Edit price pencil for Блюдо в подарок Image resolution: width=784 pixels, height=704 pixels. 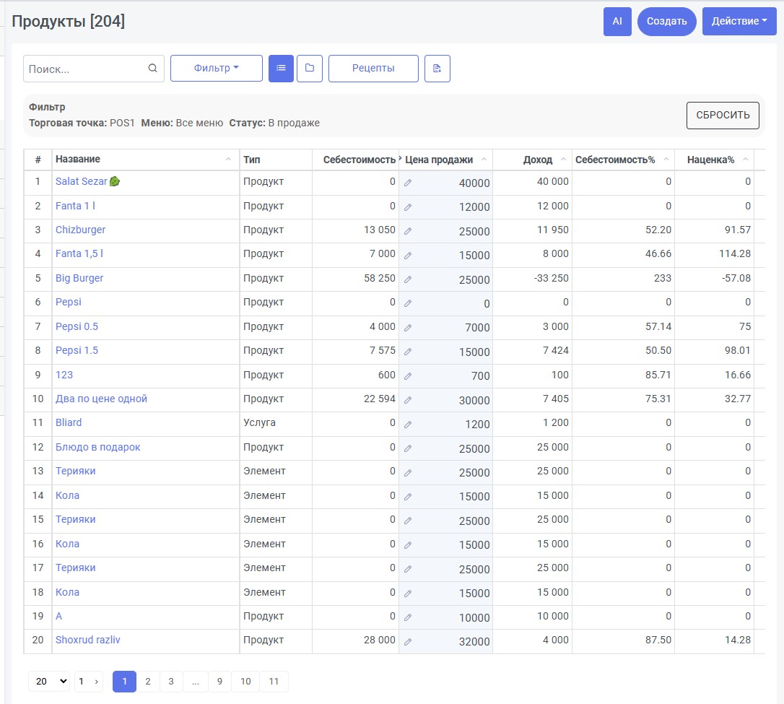408,448
